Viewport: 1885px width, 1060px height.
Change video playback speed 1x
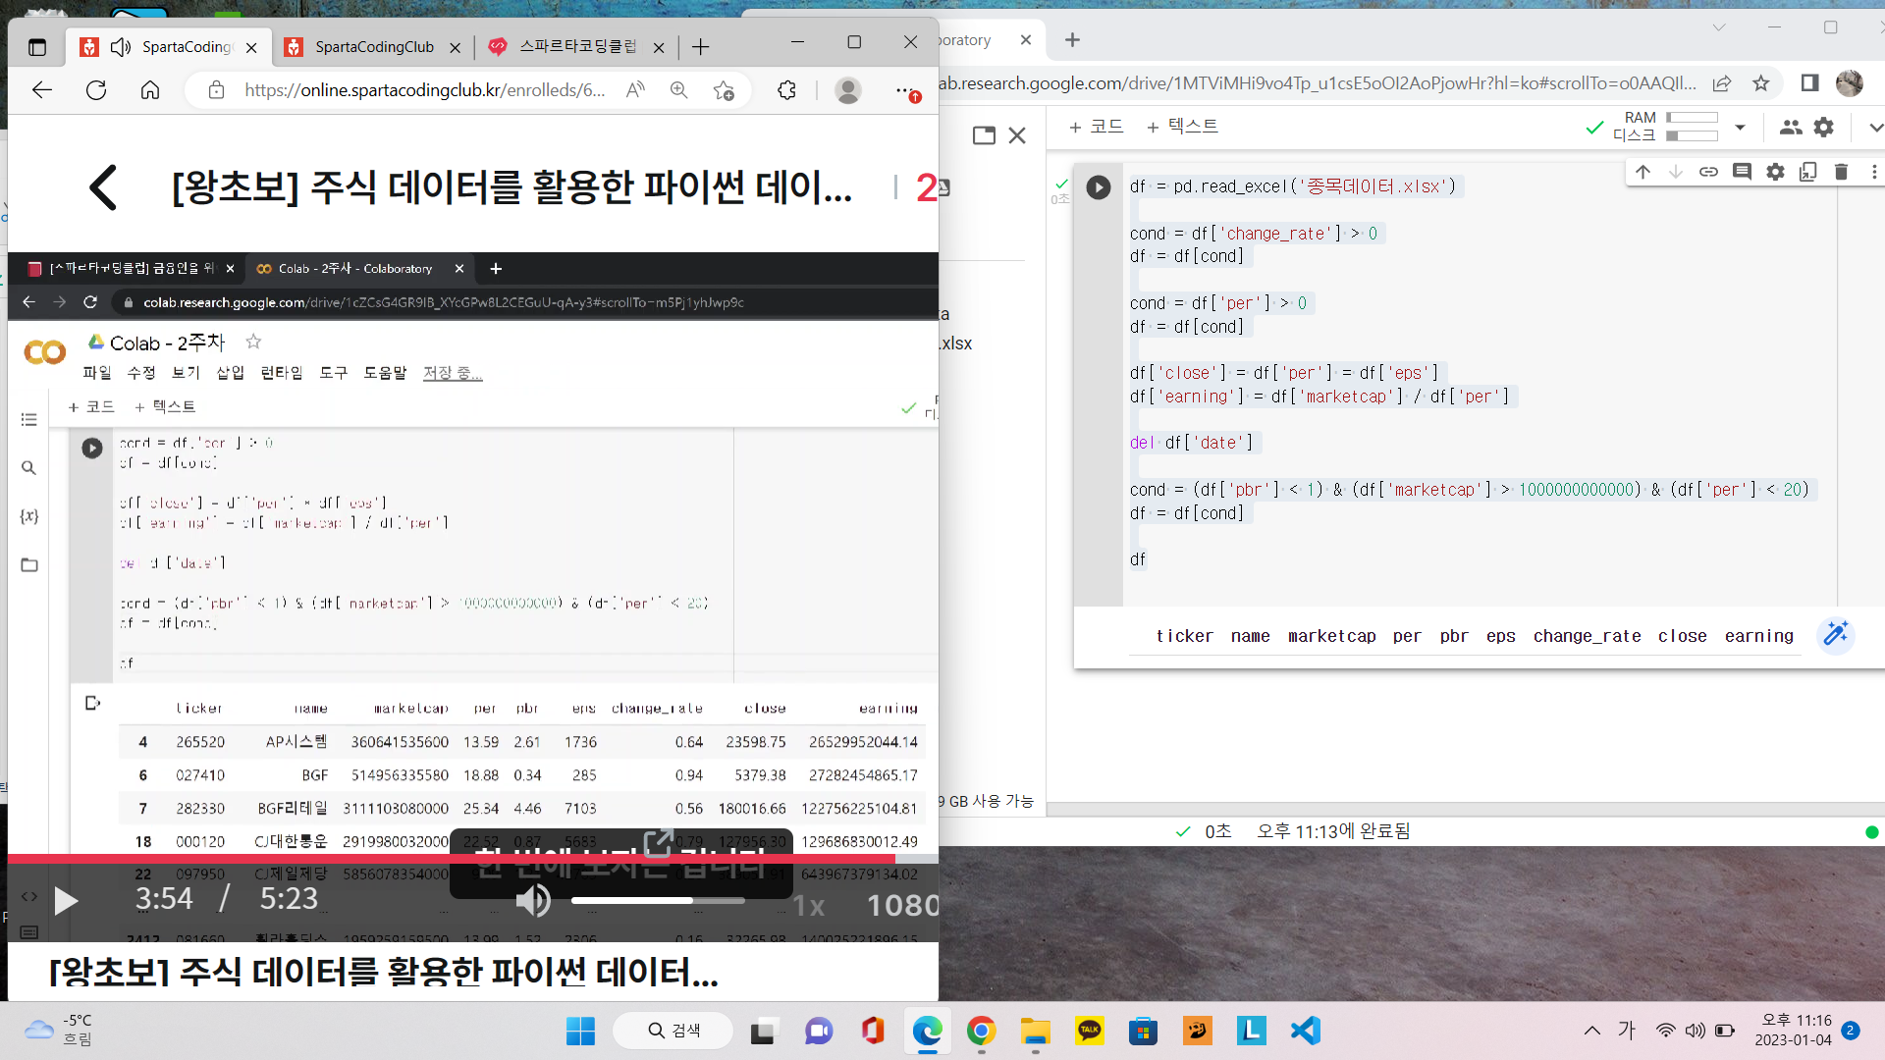pyautogui.click(x=808, y=905)
